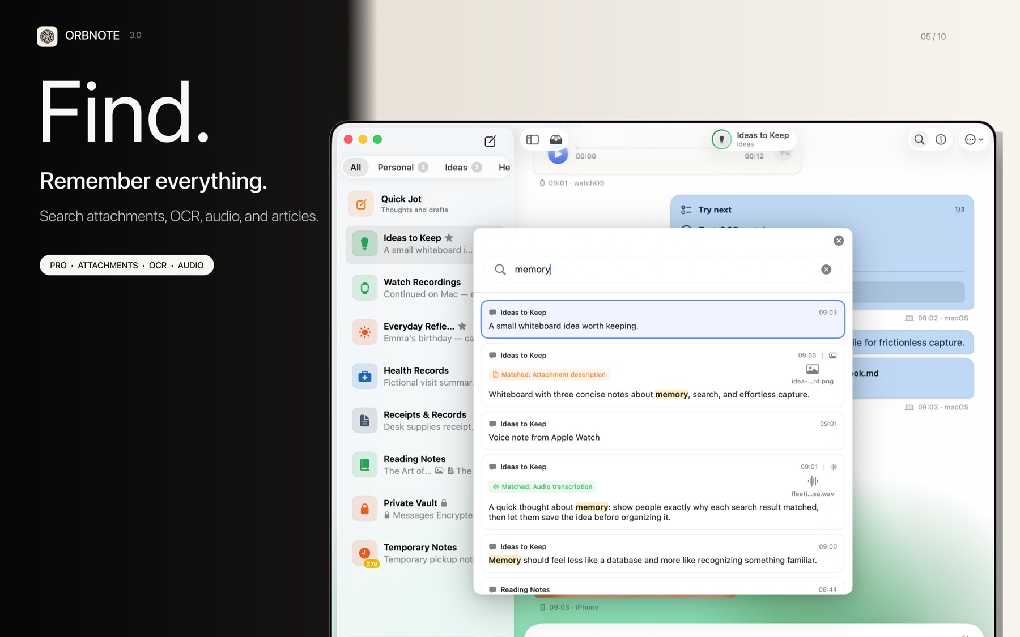Select the All tab
1020x637 pixels.
(x=355, y=168)
